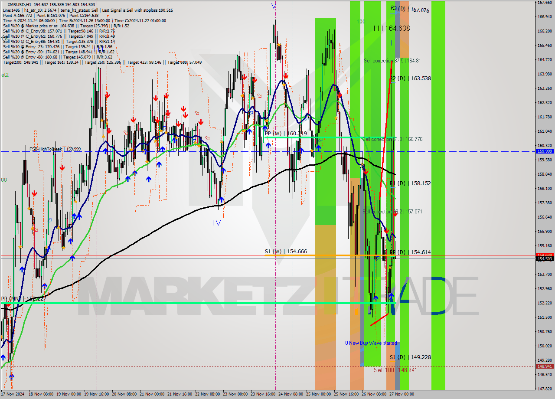Click the blue 'I V' wave label
555x399 pixels.
[216, 223]
